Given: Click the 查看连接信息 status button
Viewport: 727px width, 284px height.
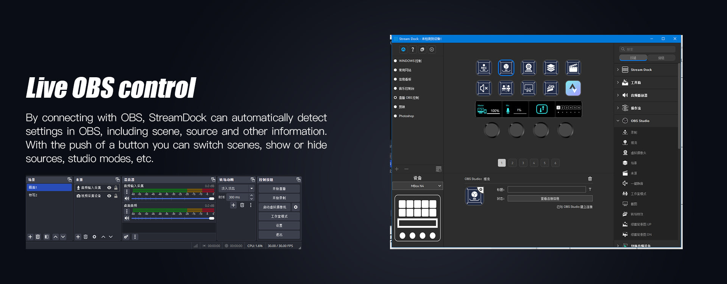Looking at the screenshot, I should click(550, 198).
